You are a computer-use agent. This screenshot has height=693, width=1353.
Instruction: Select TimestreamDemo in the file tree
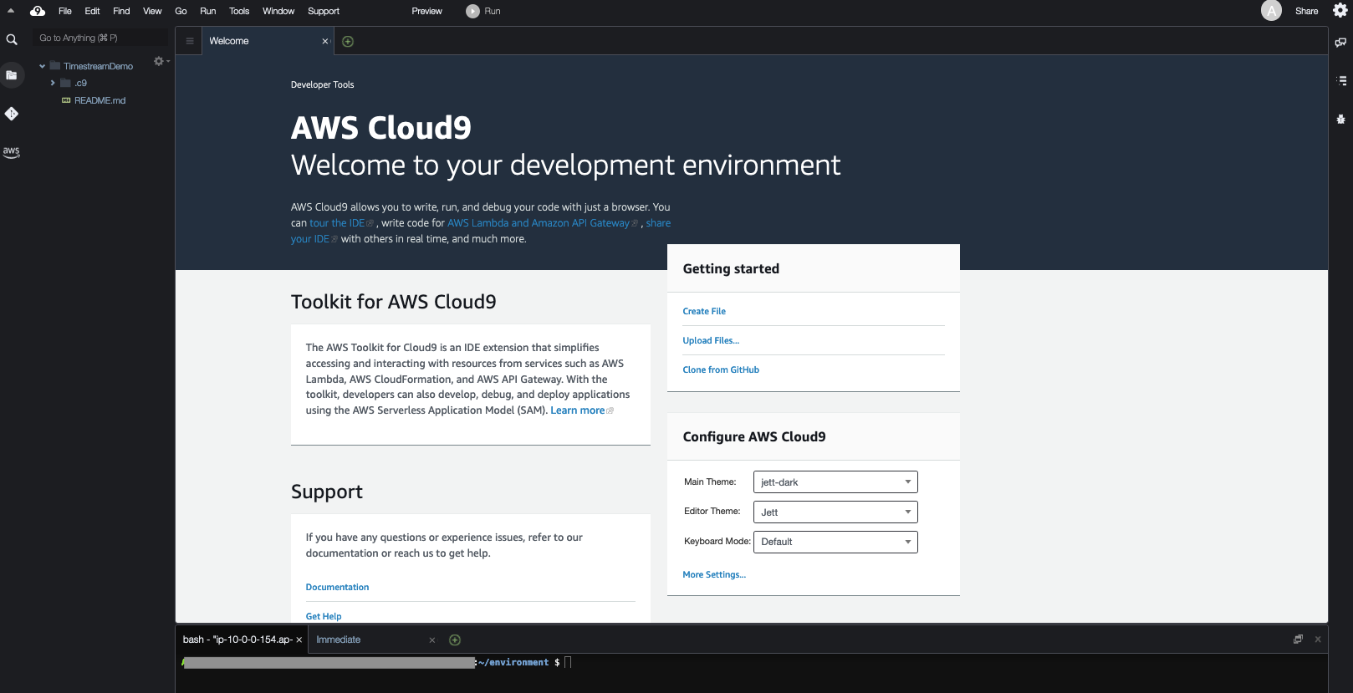(x=98, y=66)
